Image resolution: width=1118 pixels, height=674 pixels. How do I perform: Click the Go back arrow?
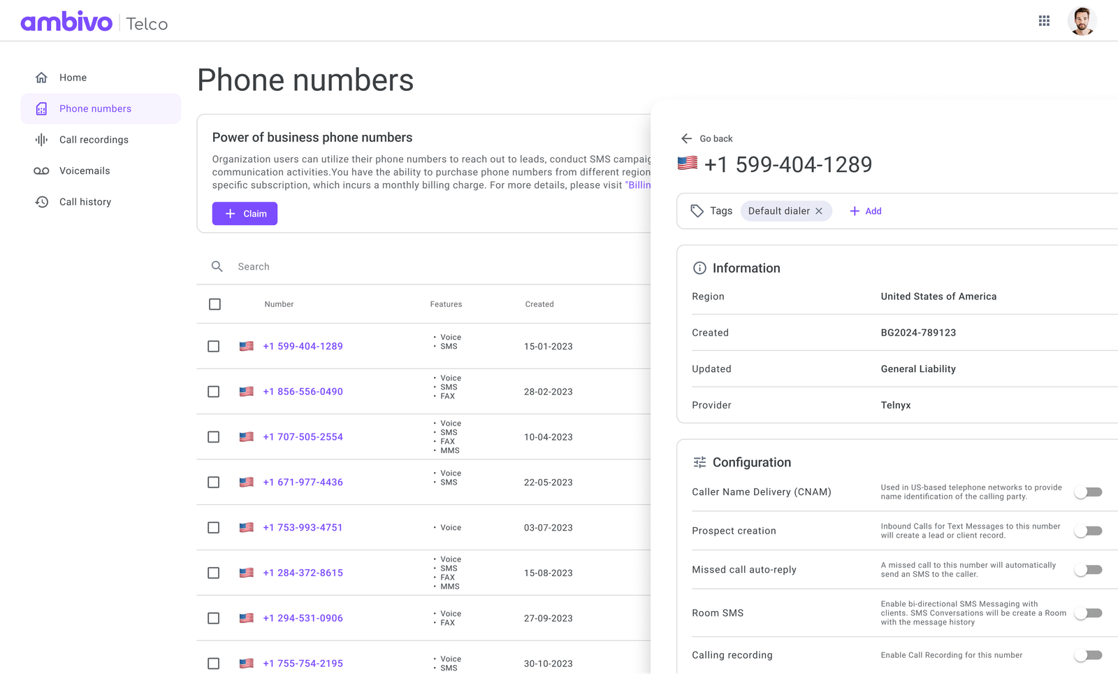click(686, 138)
